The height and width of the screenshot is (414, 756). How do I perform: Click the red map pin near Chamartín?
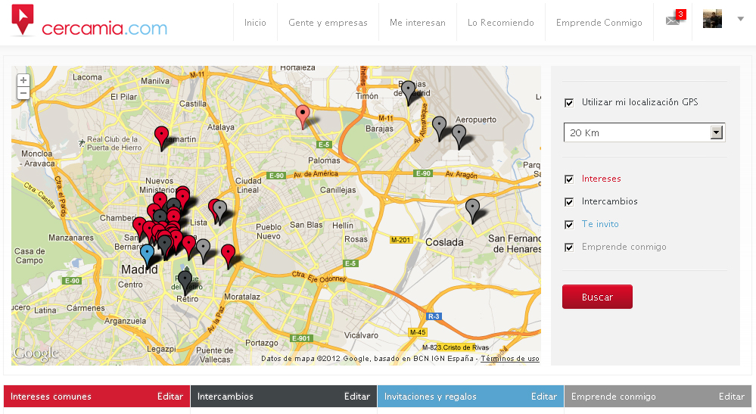(x=161, y=136)
